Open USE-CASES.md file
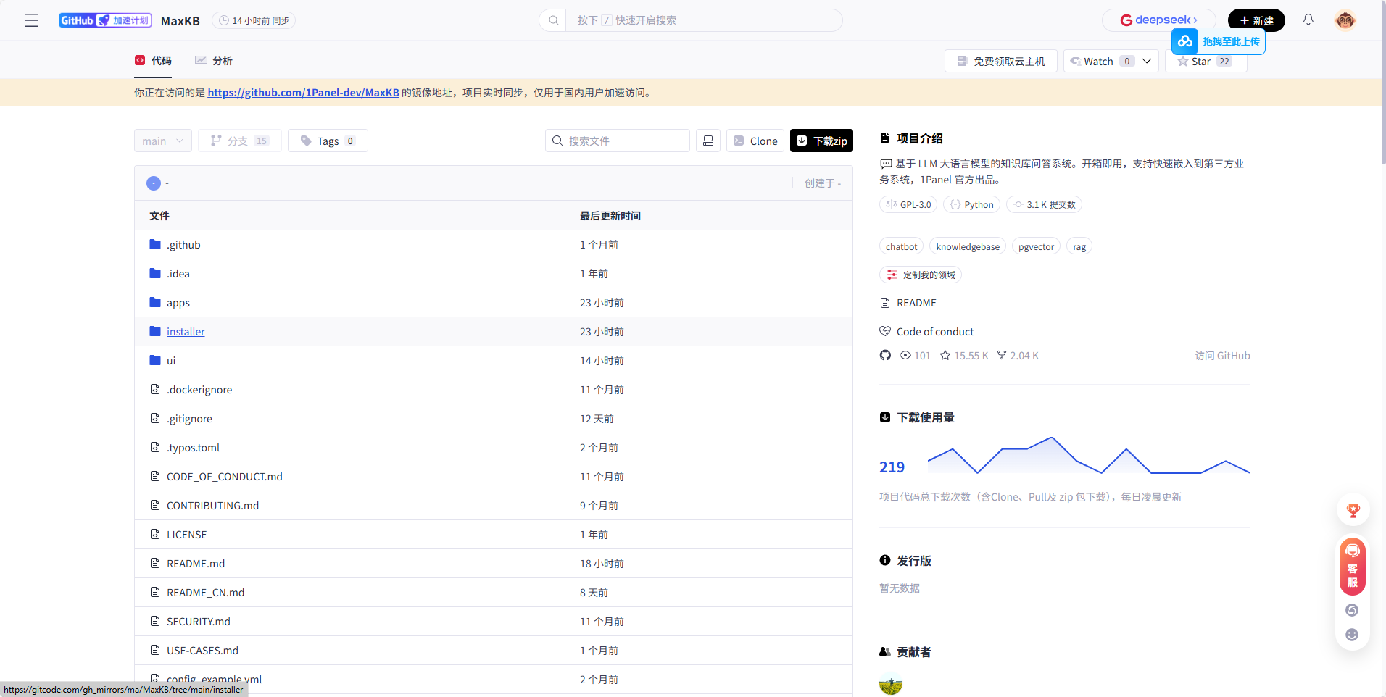 [x=202, y=651]
